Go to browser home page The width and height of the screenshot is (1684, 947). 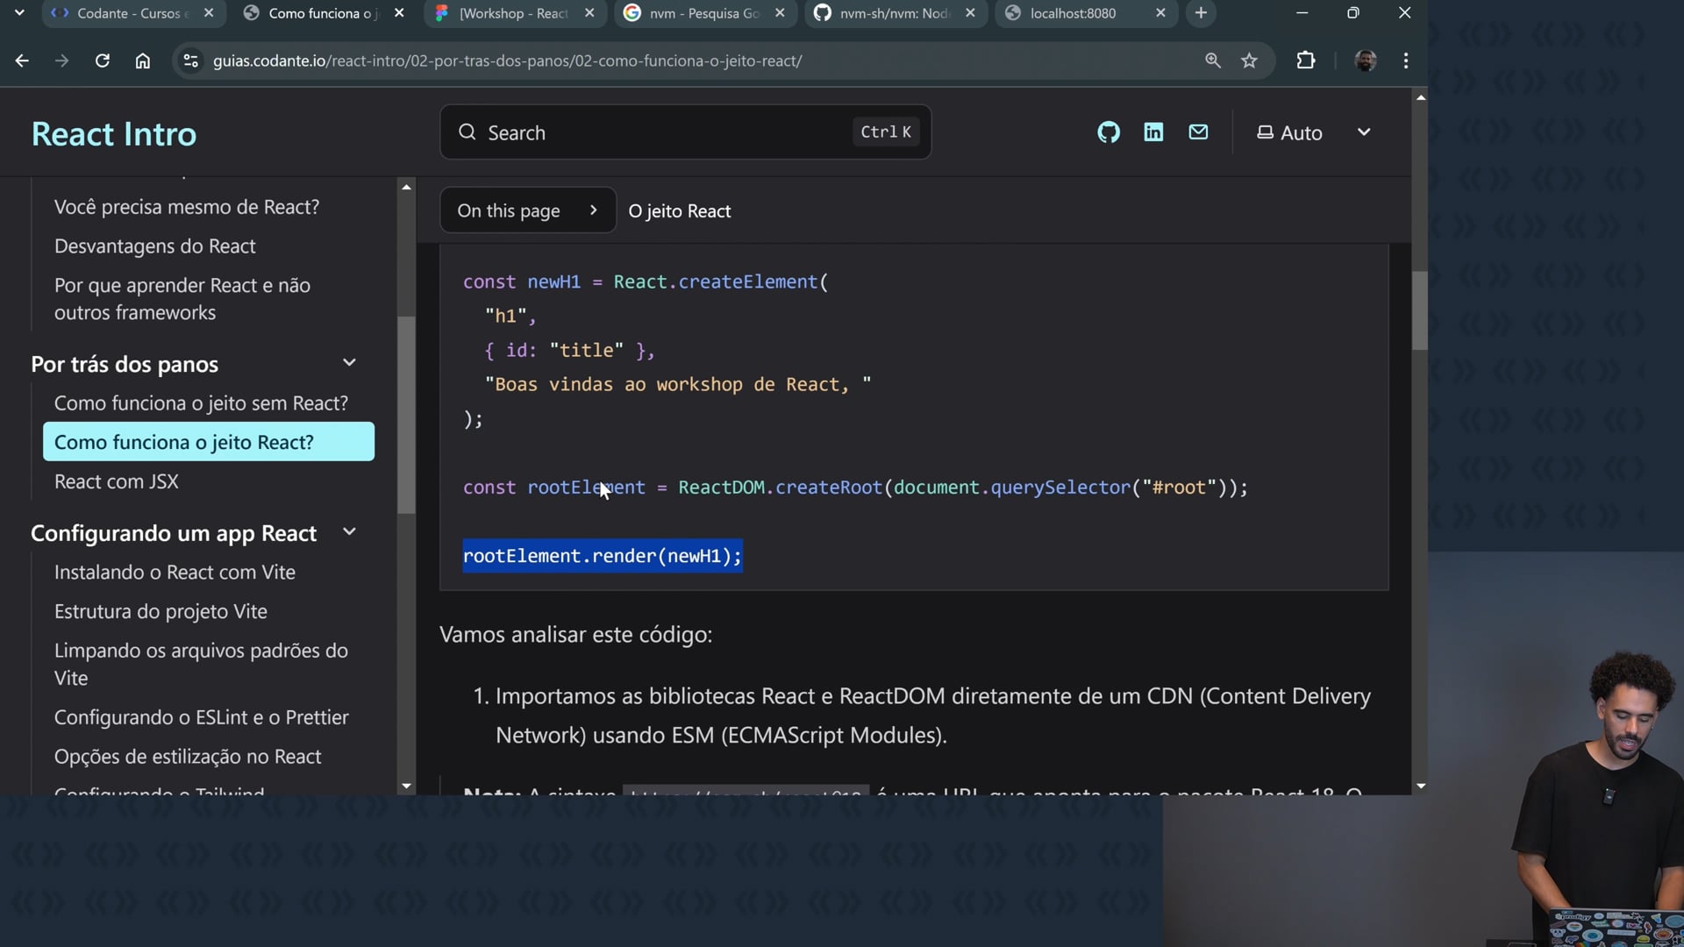(143, 61)
